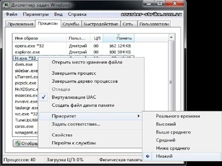This screenshot has height=166, width=222.
Task: Set priority to Выше среднего
Action: (x=173, y=132)
